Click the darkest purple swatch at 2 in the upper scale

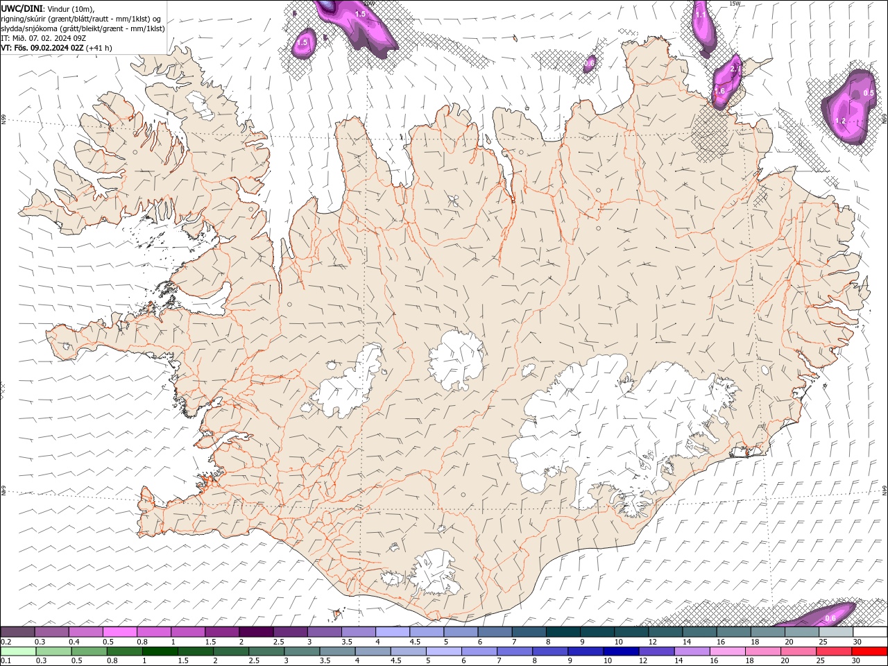[256, 632]
